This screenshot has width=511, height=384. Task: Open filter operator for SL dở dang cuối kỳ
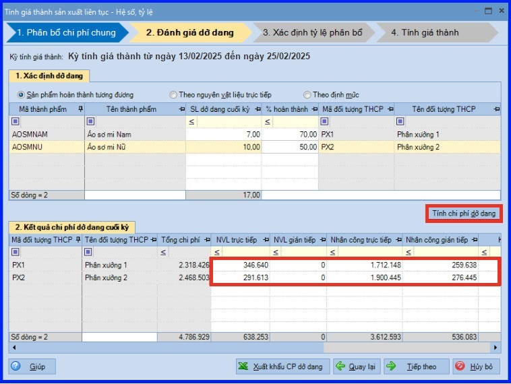pos(191,121)
